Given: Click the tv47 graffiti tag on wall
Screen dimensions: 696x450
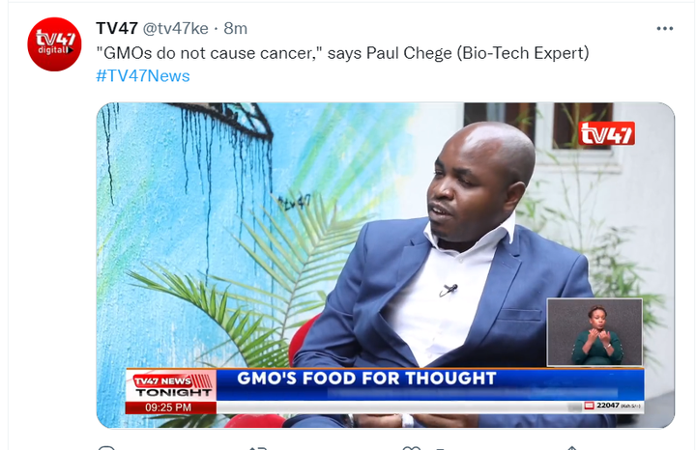Looking at the screenshot, I should click(x=295, y=203).
